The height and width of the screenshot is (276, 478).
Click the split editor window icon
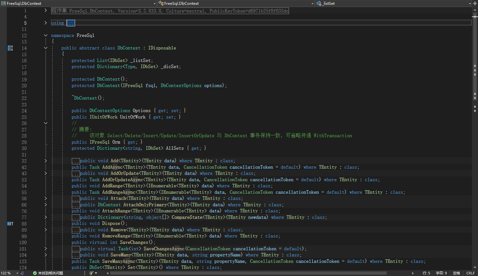(x=475, y=3)
